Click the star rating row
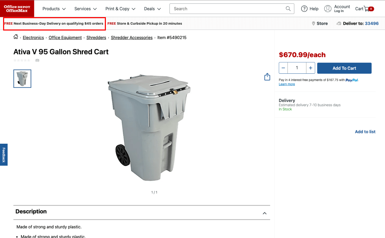 point(22,60)
